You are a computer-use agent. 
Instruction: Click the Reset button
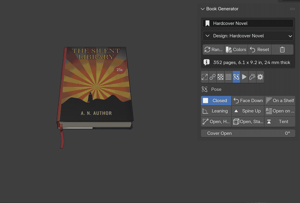[x=260, y=49]
